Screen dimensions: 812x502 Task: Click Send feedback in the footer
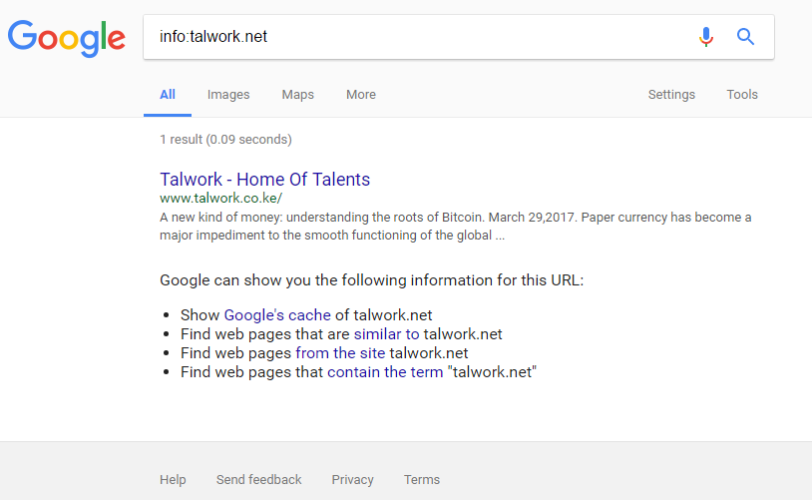pyautogui.click(x=259, y=480)
